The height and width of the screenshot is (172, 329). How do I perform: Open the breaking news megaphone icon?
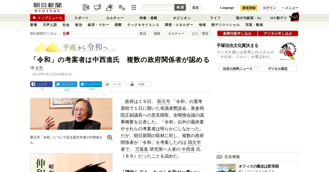tap(98, 7)
